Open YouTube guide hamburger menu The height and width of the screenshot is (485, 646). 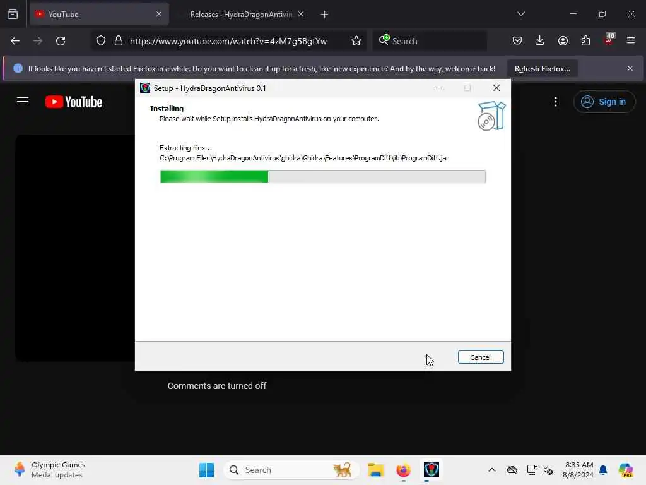(23, 102)
